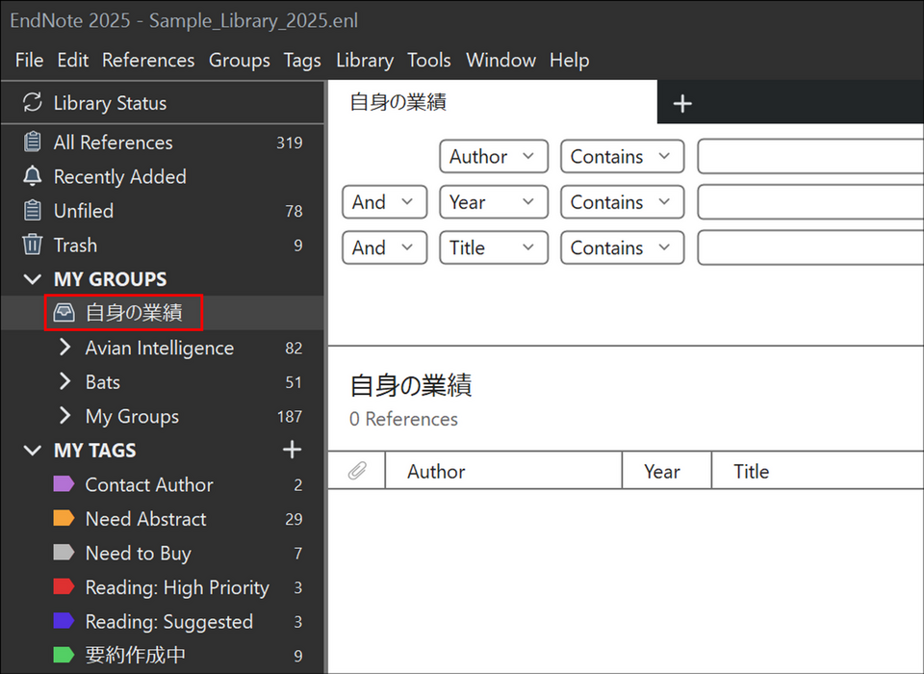924x674 pixels.
Task: Open a new tab with the plus icon
Action: point(682,104)
